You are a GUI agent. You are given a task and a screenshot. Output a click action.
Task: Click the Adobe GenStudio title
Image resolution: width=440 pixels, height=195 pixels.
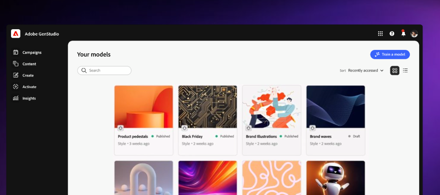(x=42, y=34)
